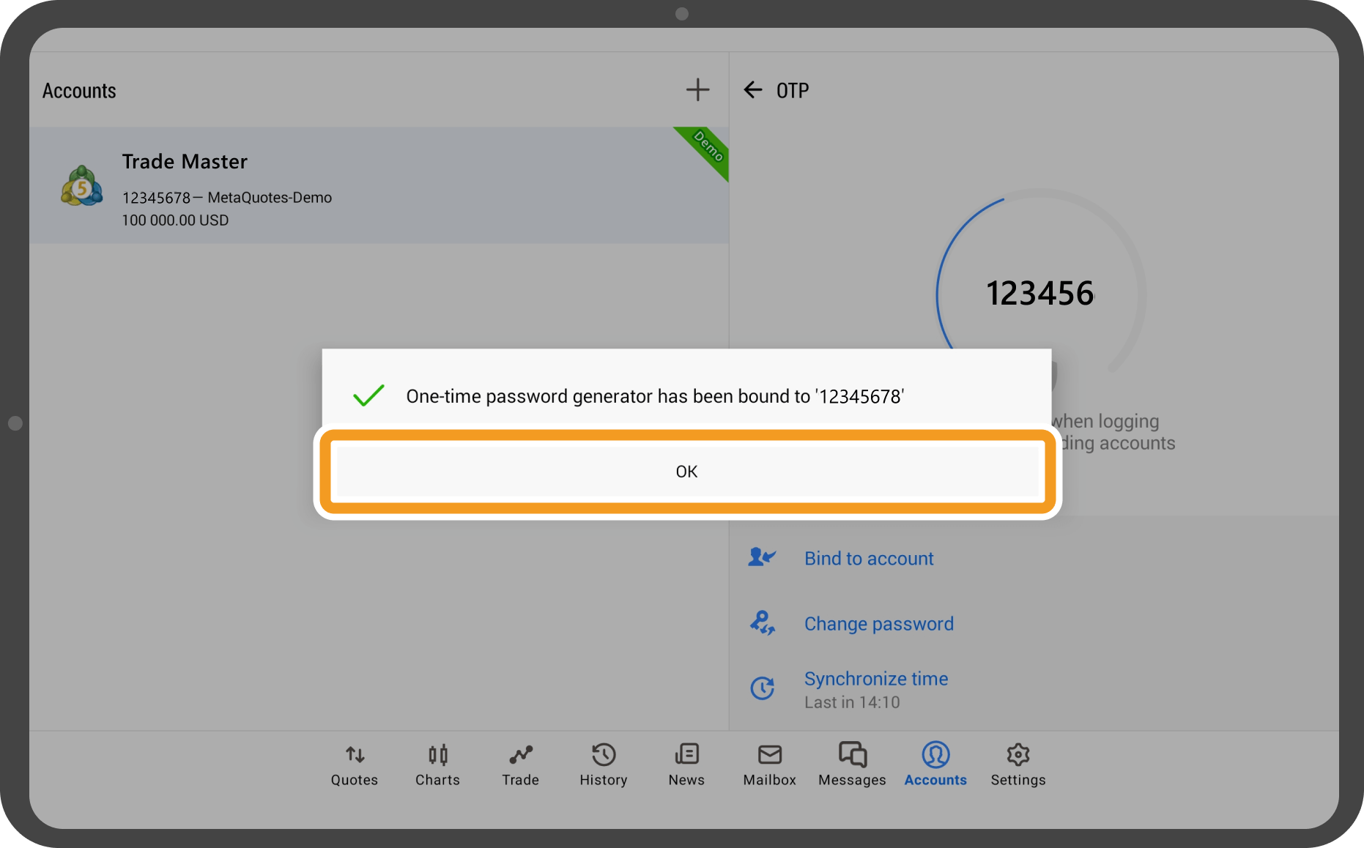
Task: Tap the Bind to account person icon
Action: [x=762, y=558]
